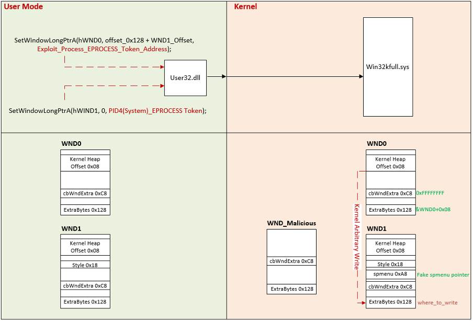Viewport: 473px width, 321px height.
Task: Click the Exploit_Process_EPROCESS_Token_Address red text
Action: (x=103, y=49)
